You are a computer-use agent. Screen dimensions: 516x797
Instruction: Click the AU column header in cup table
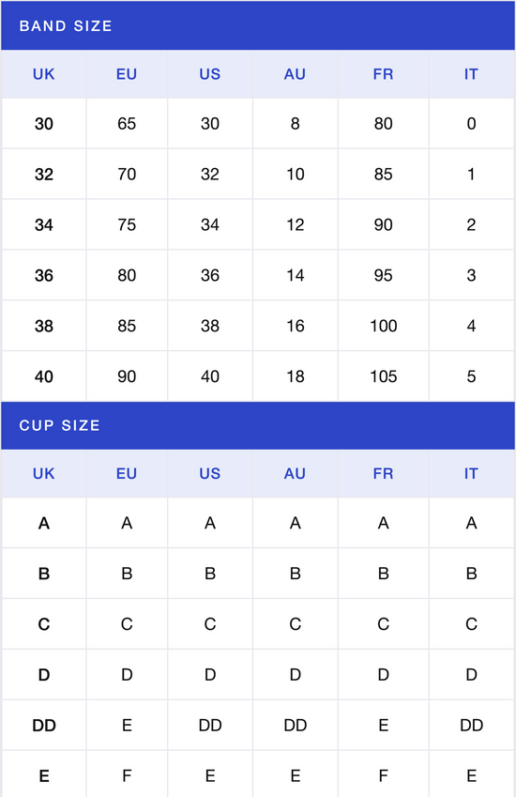point(296,474)
